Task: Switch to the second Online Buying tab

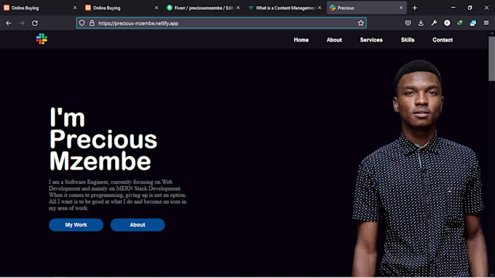Action: [x=122, y=8]
